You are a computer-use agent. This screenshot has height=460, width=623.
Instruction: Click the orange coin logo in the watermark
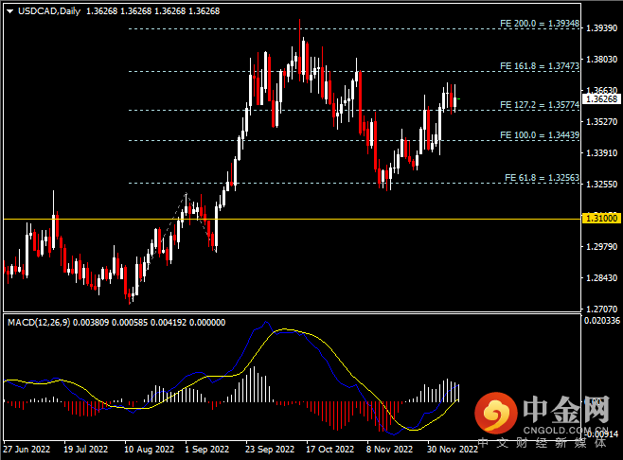494,413
